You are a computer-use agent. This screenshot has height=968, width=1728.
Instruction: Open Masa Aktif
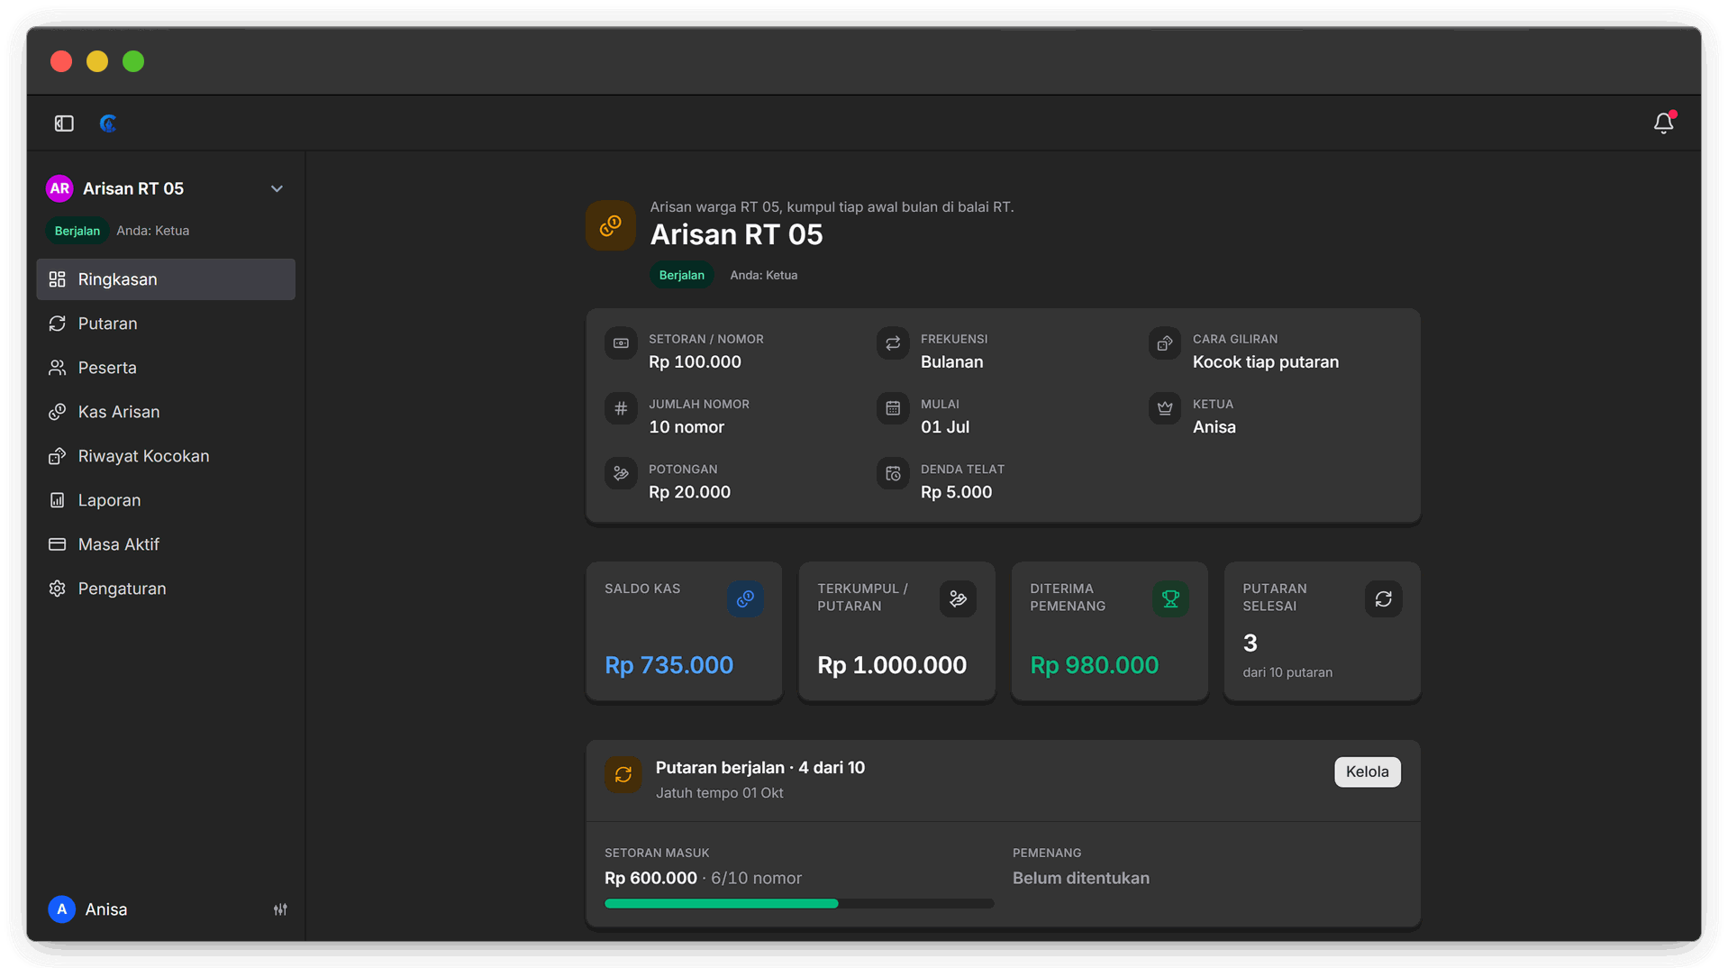[166, 544]
